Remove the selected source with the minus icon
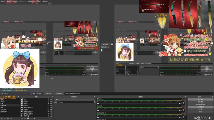 (25, 118)
